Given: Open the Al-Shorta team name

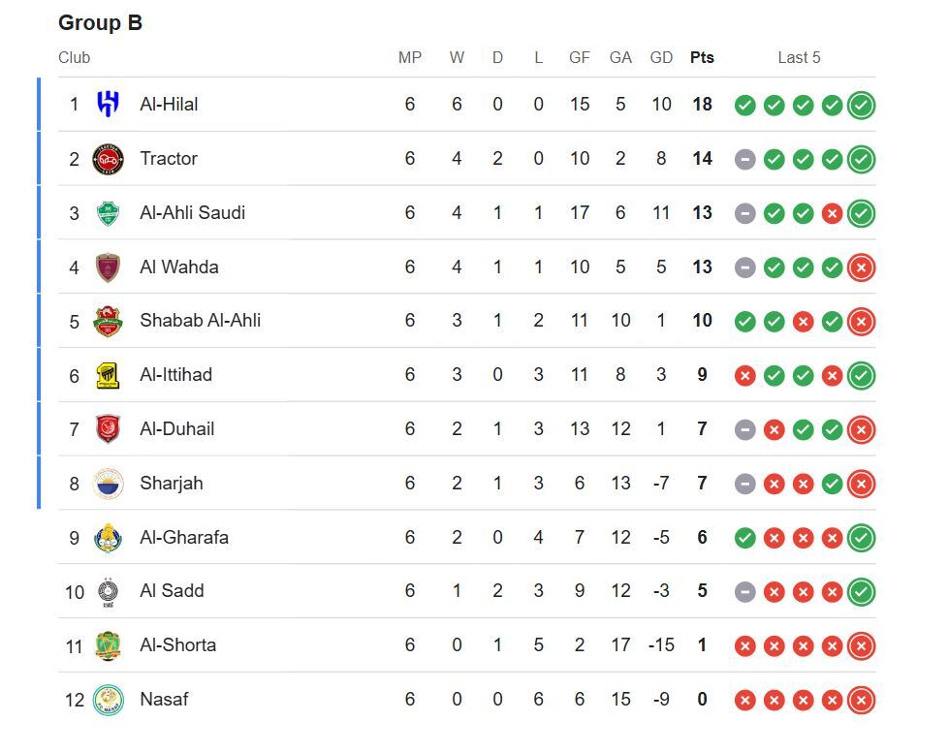Looking at the screenshot, I should point(177,645).
